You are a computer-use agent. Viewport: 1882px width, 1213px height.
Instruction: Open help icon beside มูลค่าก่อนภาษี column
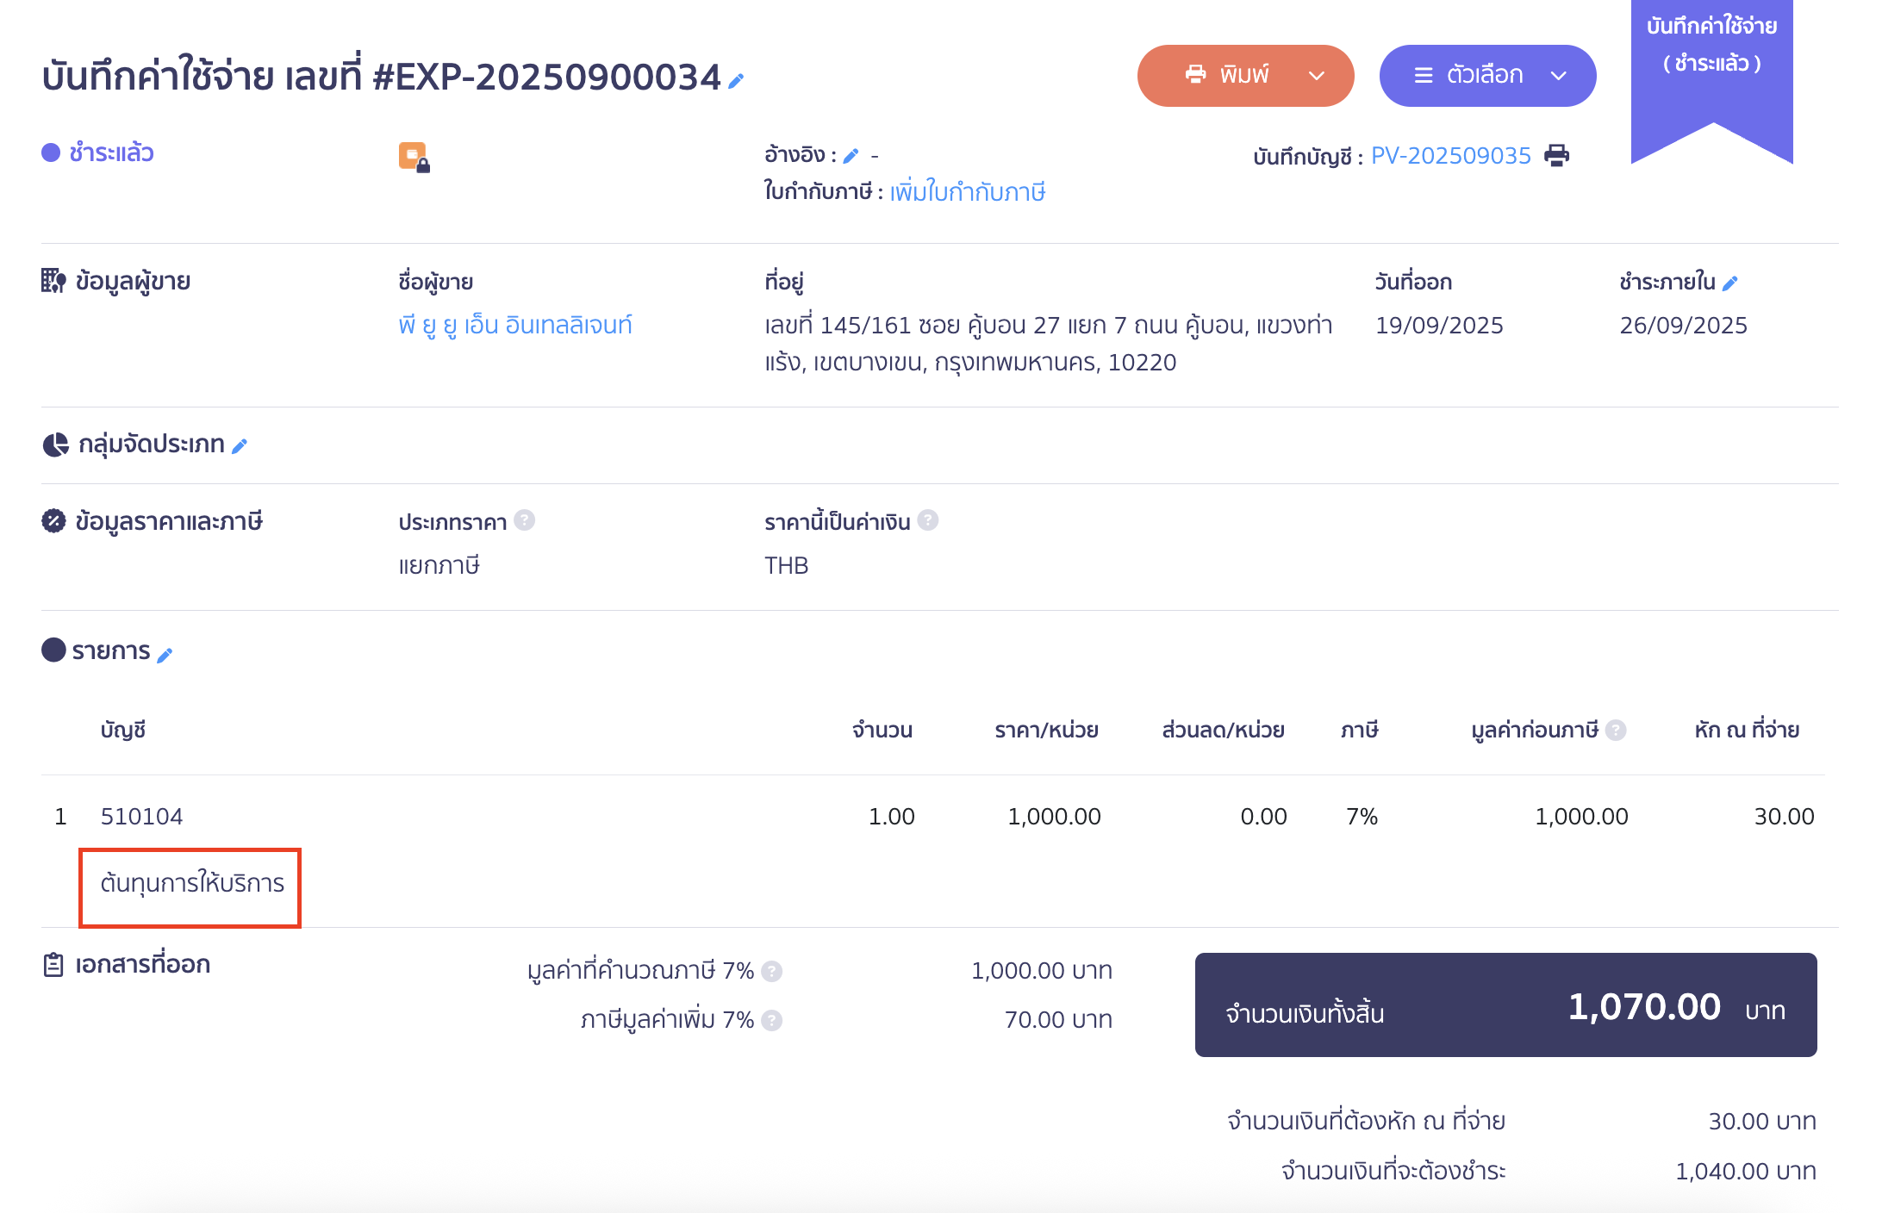point(1617,729)
